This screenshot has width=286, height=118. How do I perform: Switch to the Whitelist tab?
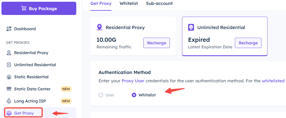(x=129, y=3)
